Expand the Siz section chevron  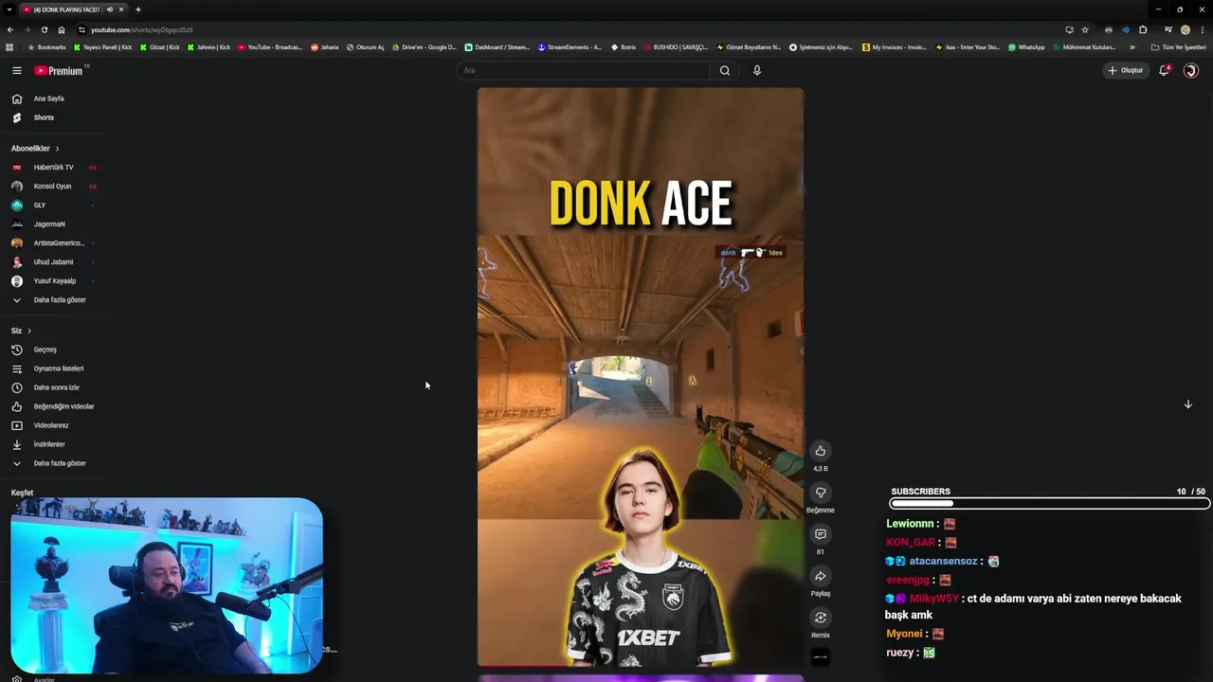(28, 331)
